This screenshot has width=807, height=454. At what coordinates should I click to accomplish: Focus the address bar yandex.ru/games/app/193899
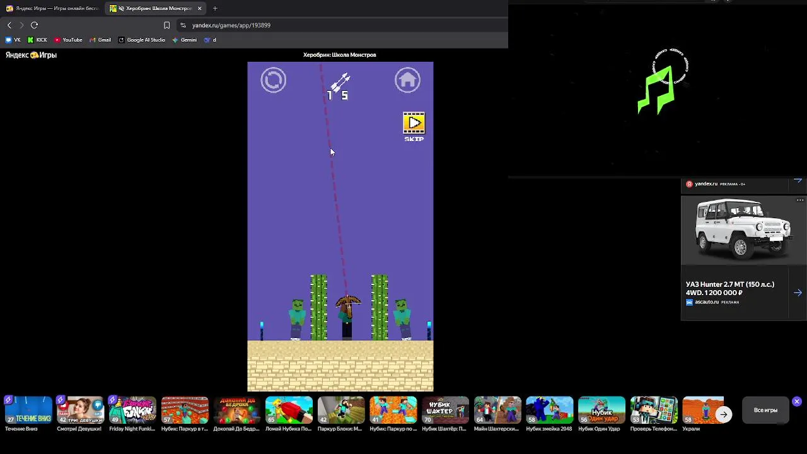pos(231,25)
